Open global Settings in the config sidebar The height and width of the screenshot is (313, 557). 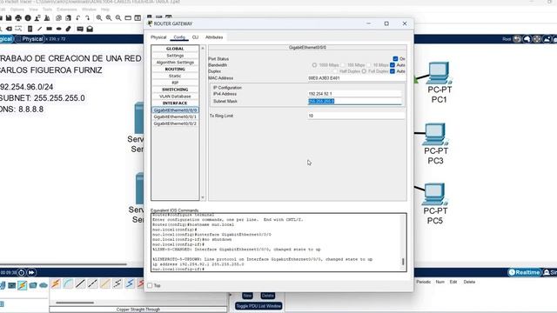pyautogui.click(x=175, y=56)
